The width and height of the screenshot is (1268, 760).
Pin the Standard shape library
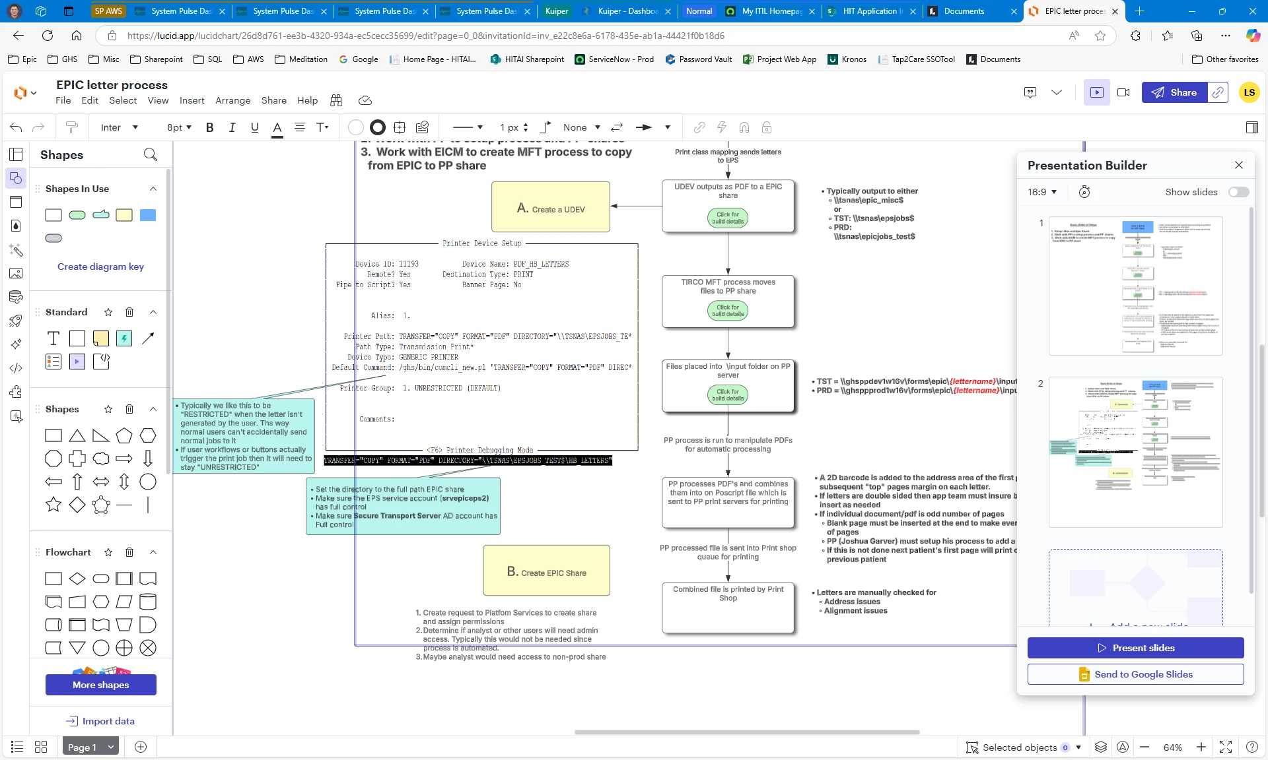[x=108, y=312]
